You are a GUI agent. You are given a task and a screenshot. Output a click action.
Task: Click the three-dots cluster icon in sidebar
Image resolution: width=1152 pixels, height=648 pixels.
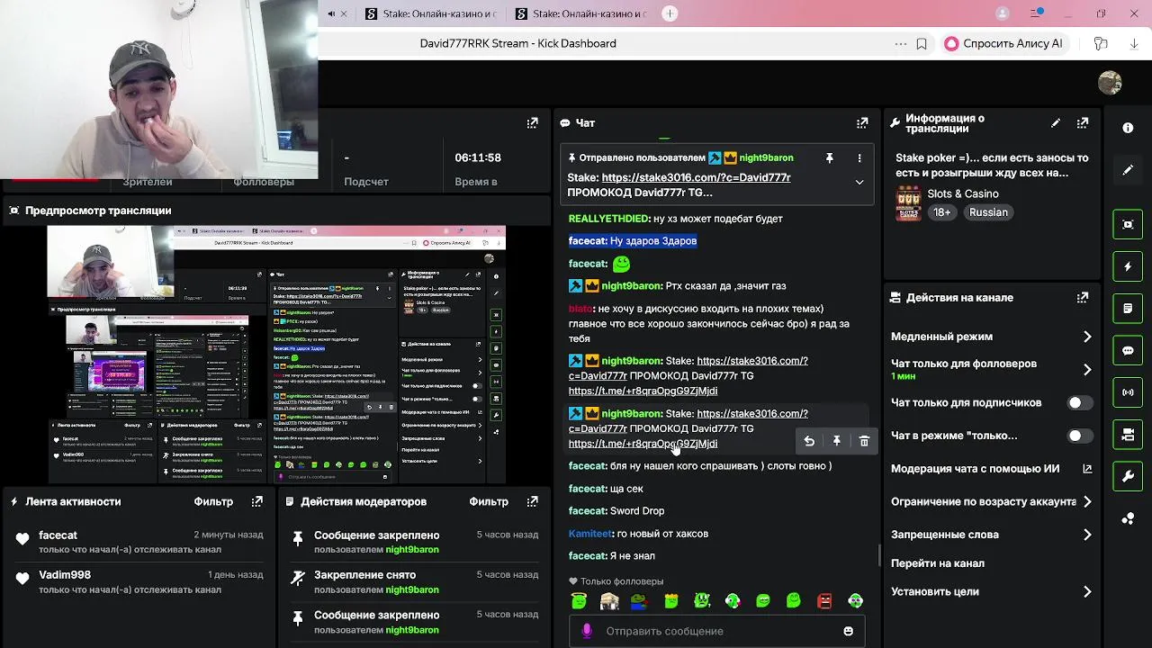coord(1128,518)
